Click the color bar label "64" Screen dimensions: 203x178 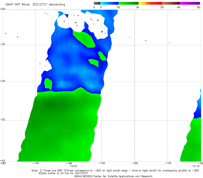[x=179, y=7]
